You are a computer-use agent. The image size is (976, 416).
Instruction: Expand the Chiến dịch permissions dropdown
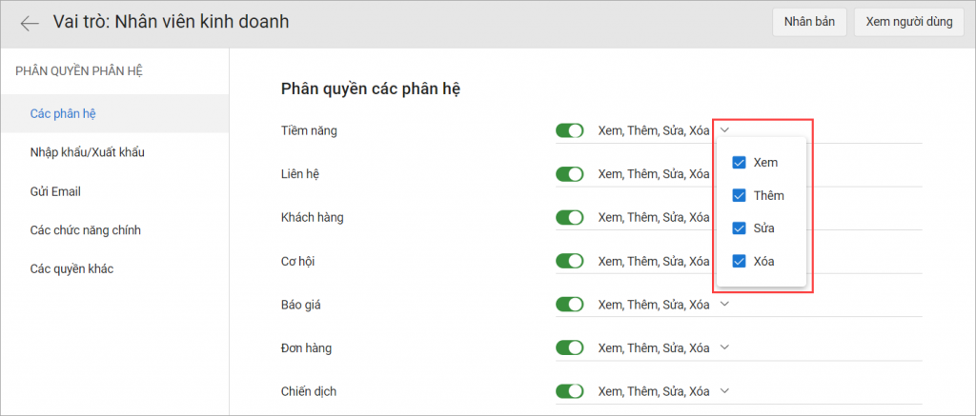(x=724, y=391)
